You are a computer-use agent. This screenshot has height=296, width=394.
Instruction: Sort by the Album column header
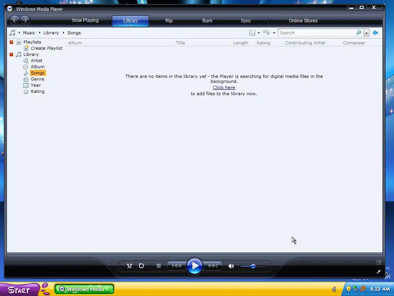click(x=112, y=43)
